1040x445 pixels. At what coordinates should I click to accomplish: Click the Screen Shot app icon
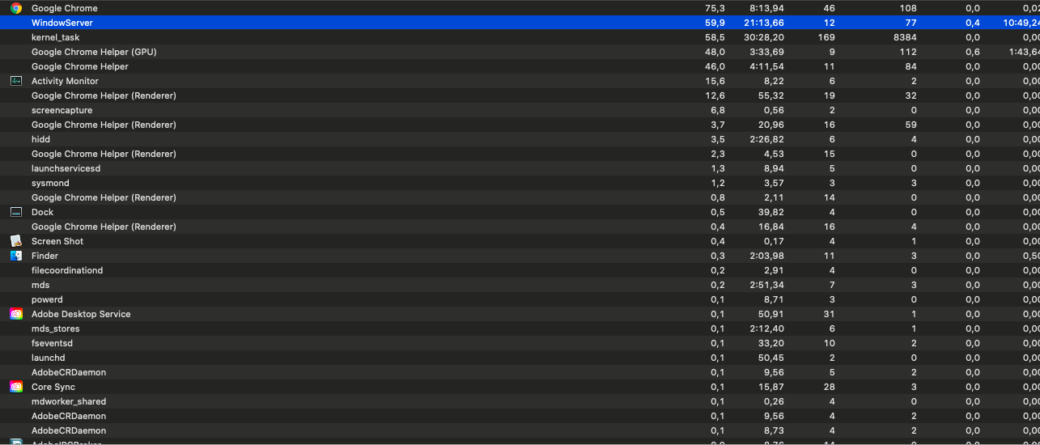pos(16,241)
